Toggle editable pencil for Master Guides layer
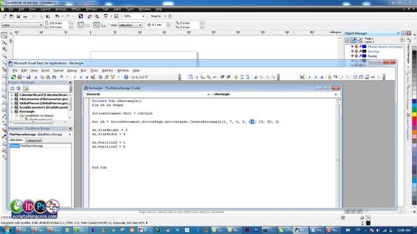The height and width of the screenshot is (234, 417). [x=360, y=47]
